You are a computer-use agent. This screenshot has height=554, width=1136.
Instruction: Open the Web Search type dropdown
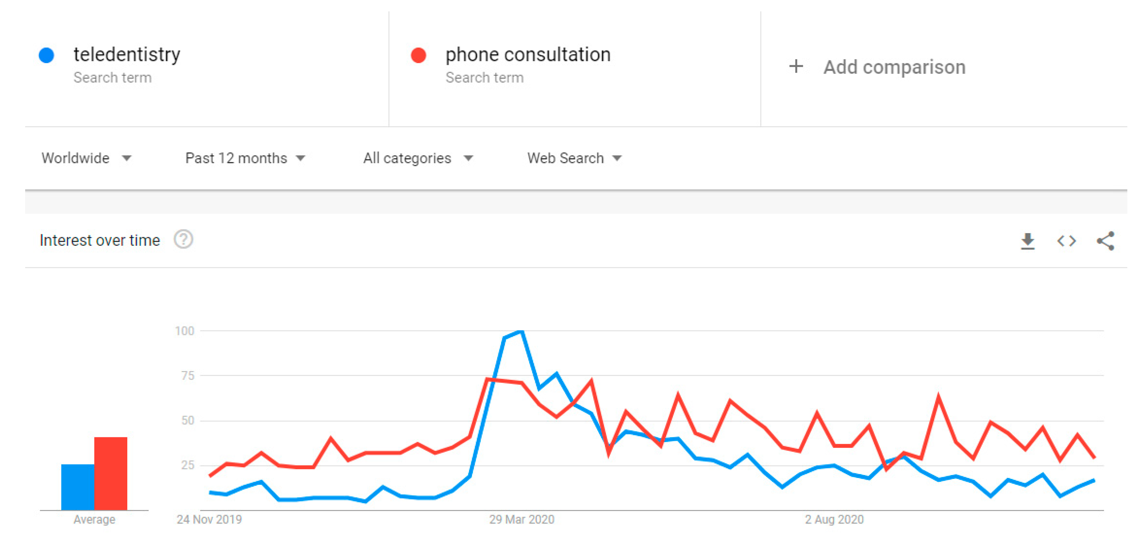(x=574, y=158)
